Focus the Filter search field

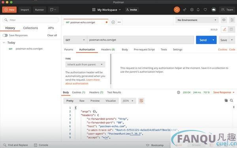(x=31, y=20)
